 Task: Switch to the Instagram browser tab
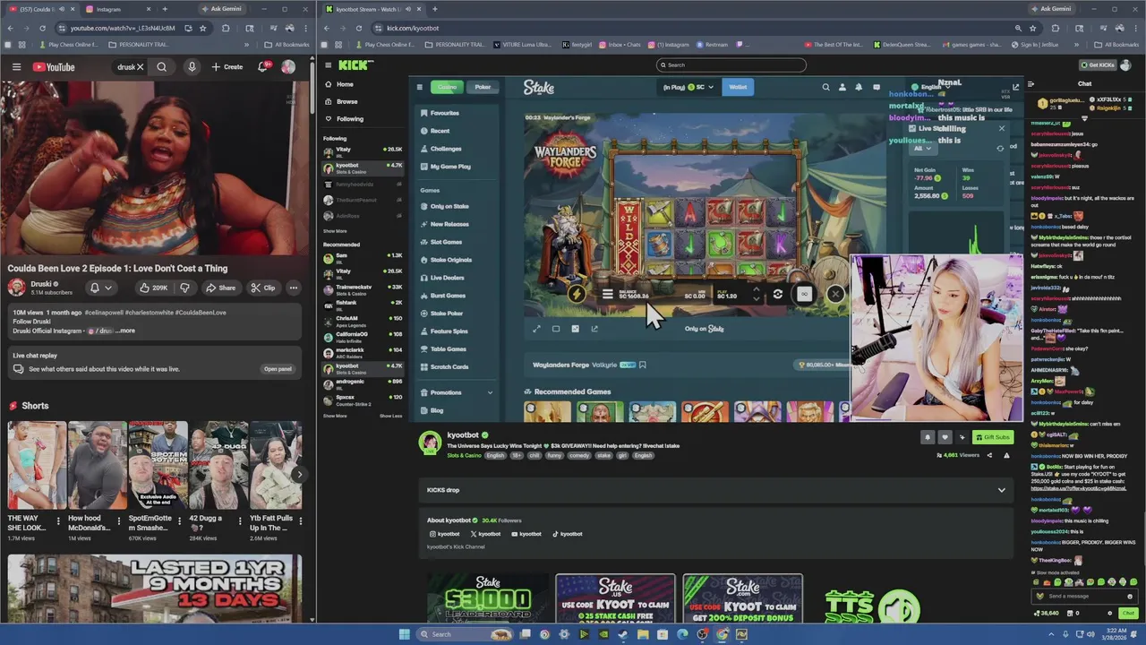coord(116,9)
